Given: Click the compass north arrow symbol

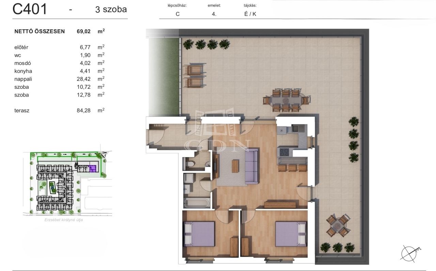Looking at the screenshot, I should [x=410, y=253].
